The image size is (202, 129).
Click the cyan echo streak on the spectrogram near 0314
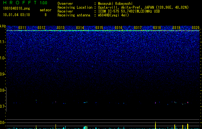85,102
